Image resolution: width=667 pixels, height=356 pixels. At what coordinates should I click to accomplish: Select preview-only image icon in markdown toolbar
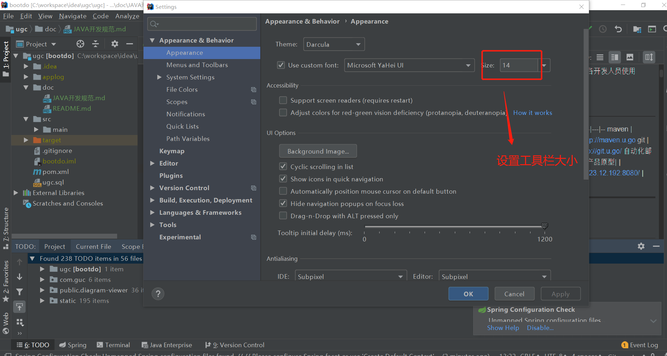(x=630, y=57)
